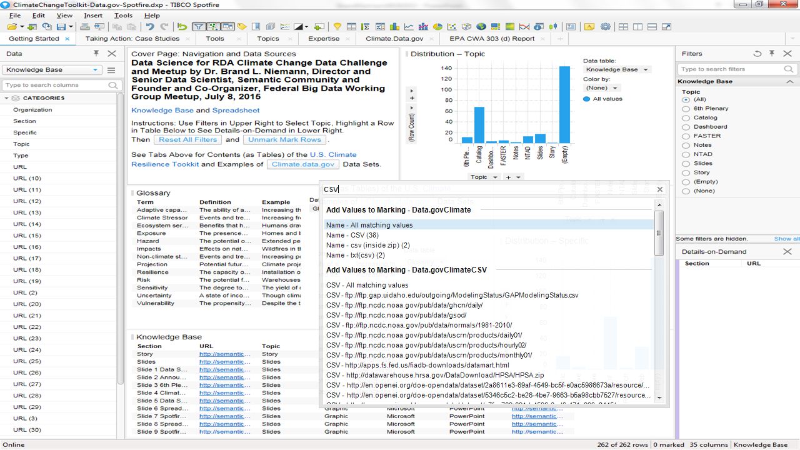Select the Notes radio filter
This screenshot has height=450, width=800.
coord(686,145)
